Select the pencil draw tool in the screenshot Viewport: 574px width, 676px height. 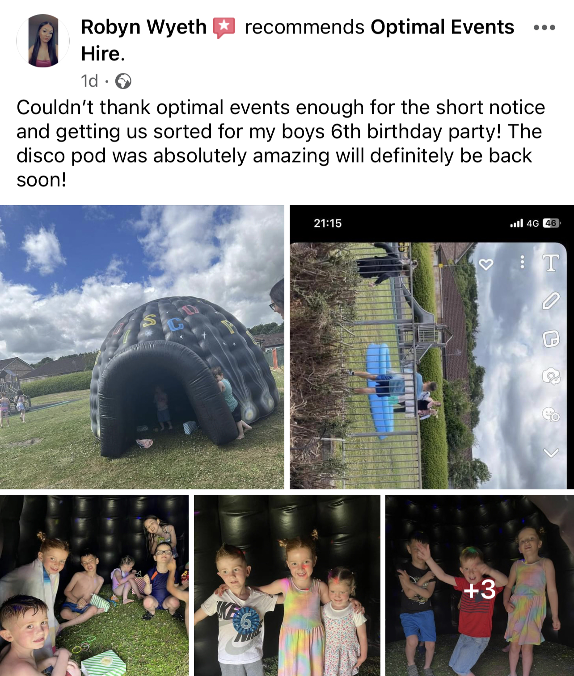click(551, 301)
